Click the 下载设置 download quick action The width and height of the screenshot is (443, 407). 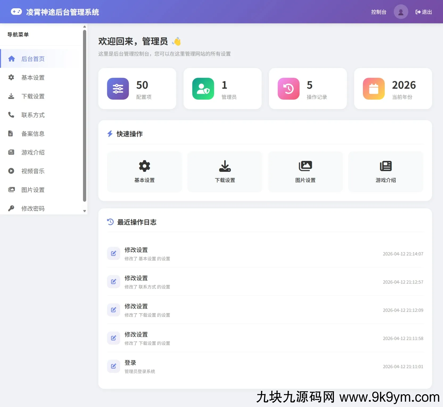[225, 172]
